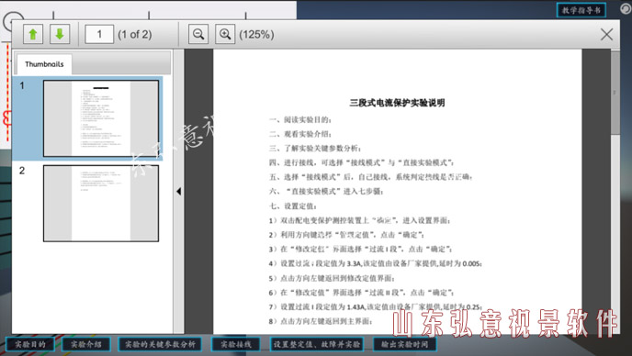The width and height of the screenshot is (632, 356).
Task: Go to previous page with green up arrow
Action: click(x=33, y=34)
